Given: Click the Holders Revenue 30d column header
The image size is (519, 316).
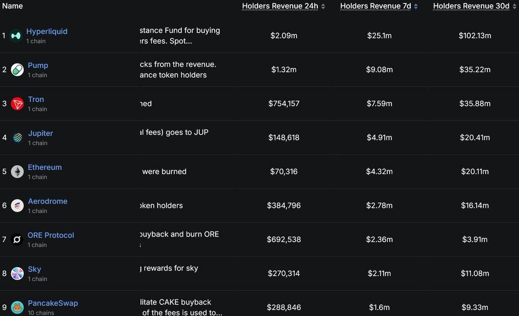Looking at the screenshot, I should coord(470,6).
